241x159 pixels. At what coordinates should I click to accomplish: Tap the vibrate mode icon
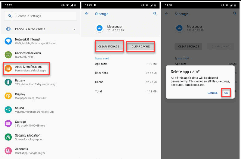(x=8, y=29)
